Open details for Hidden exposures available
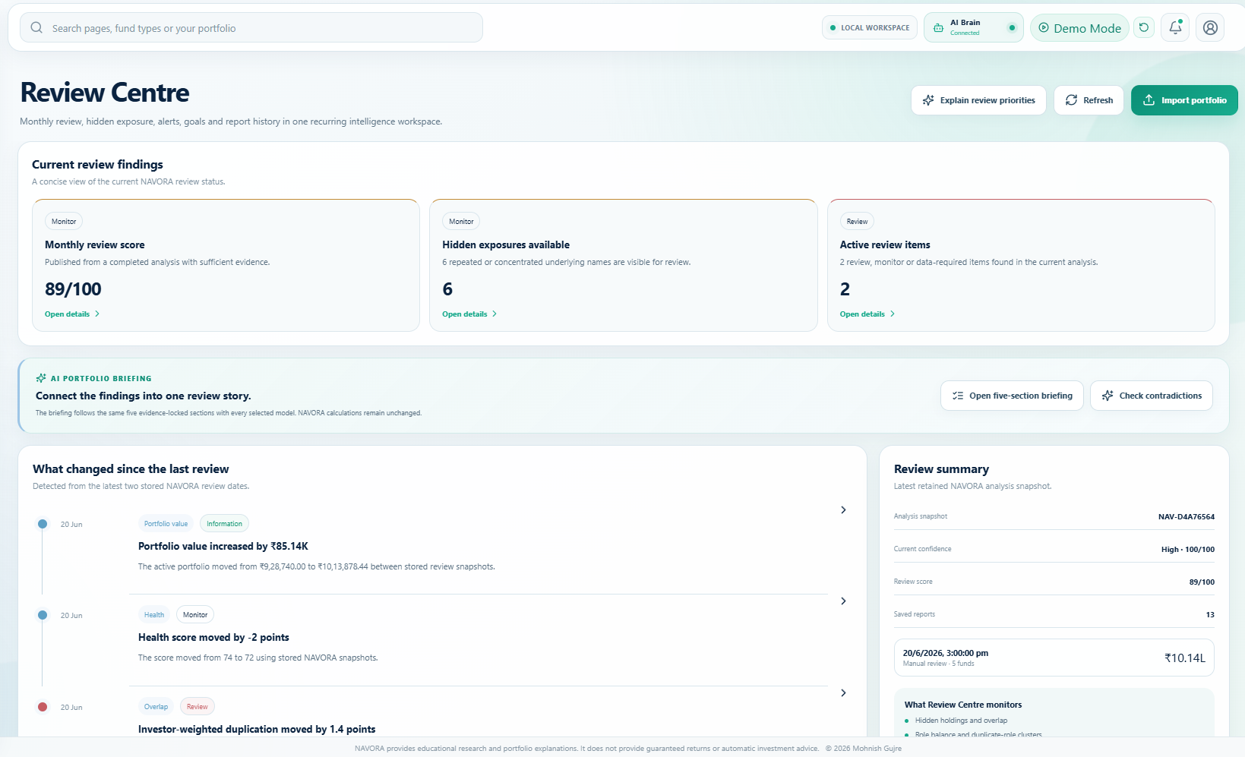The width and height of the screenshot is (1245, 757). (x=469, y=314)
